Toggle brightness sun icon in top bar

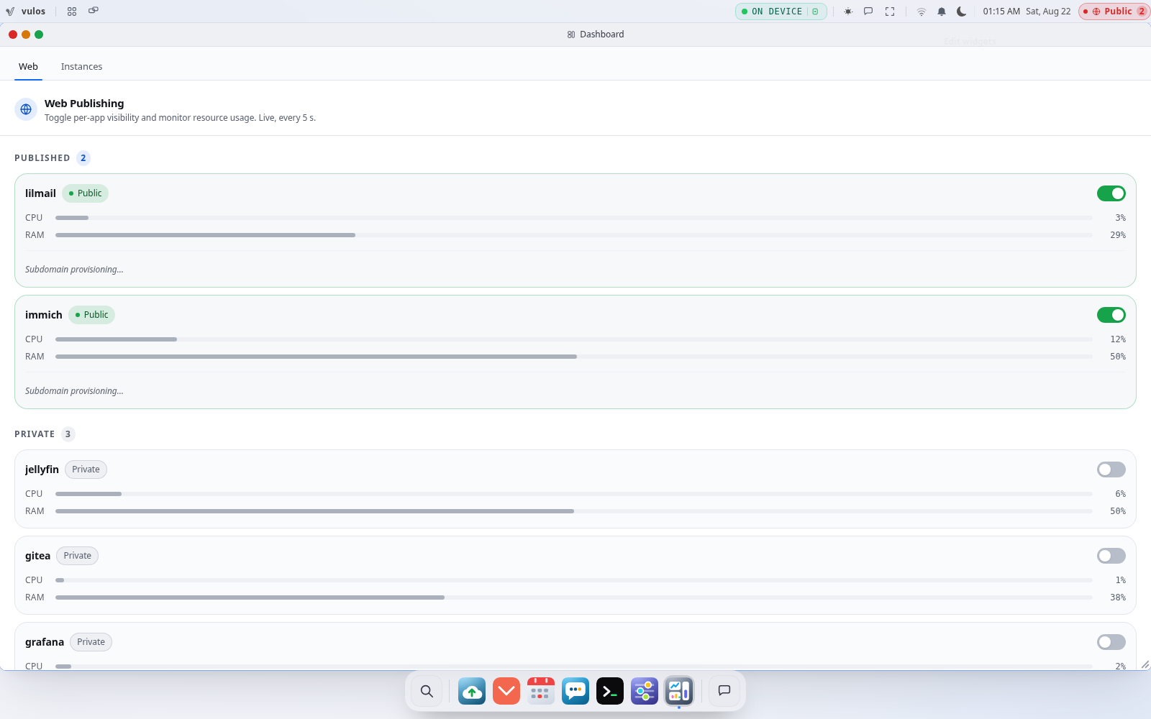(x=848, y=12)
